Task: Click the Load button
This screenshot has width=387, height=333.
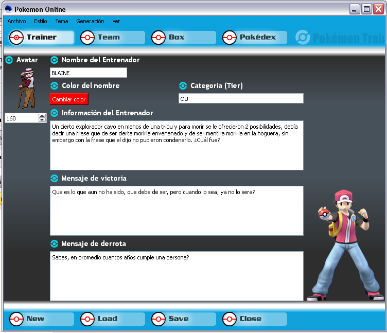Action: 112,319
